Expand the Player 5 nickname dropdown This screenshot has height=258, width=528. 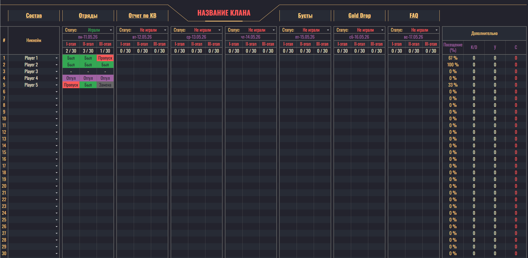coord(57,85)
